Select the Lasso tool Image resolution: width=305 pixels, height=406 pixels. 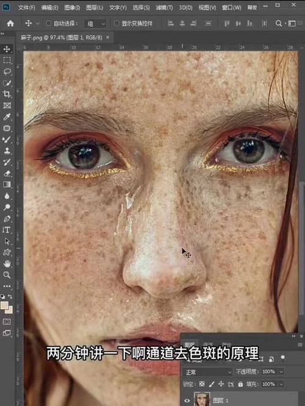7,71
